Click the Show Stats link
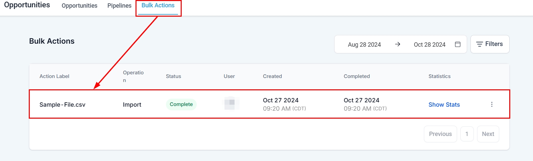Image resolution: width=533 pixels, height=161 pixels. [x=444, y=105]
